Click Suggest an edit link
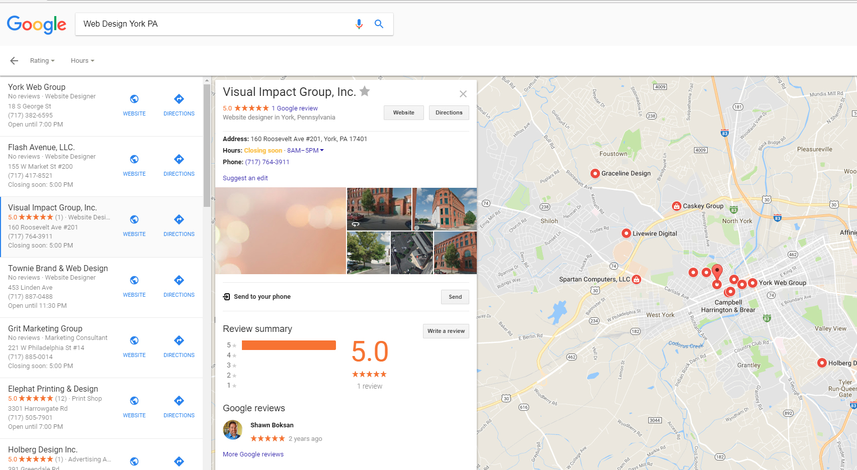This screenshot has width=857, height=470. [245, 178]
